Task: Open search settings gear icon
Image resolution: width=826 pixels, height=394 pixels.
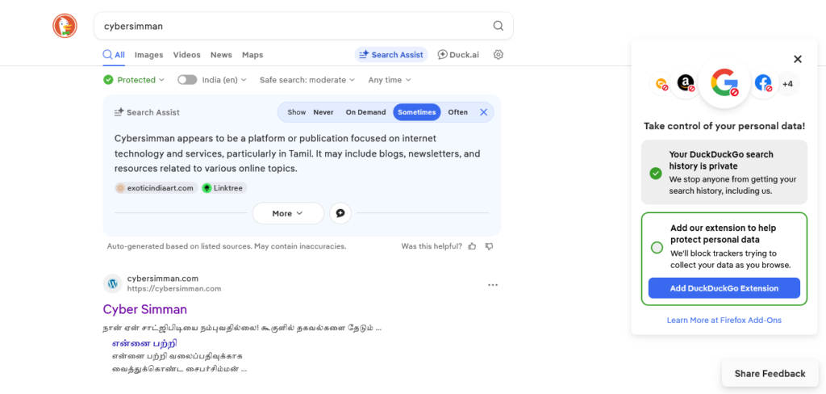Action: coord(499,55)
